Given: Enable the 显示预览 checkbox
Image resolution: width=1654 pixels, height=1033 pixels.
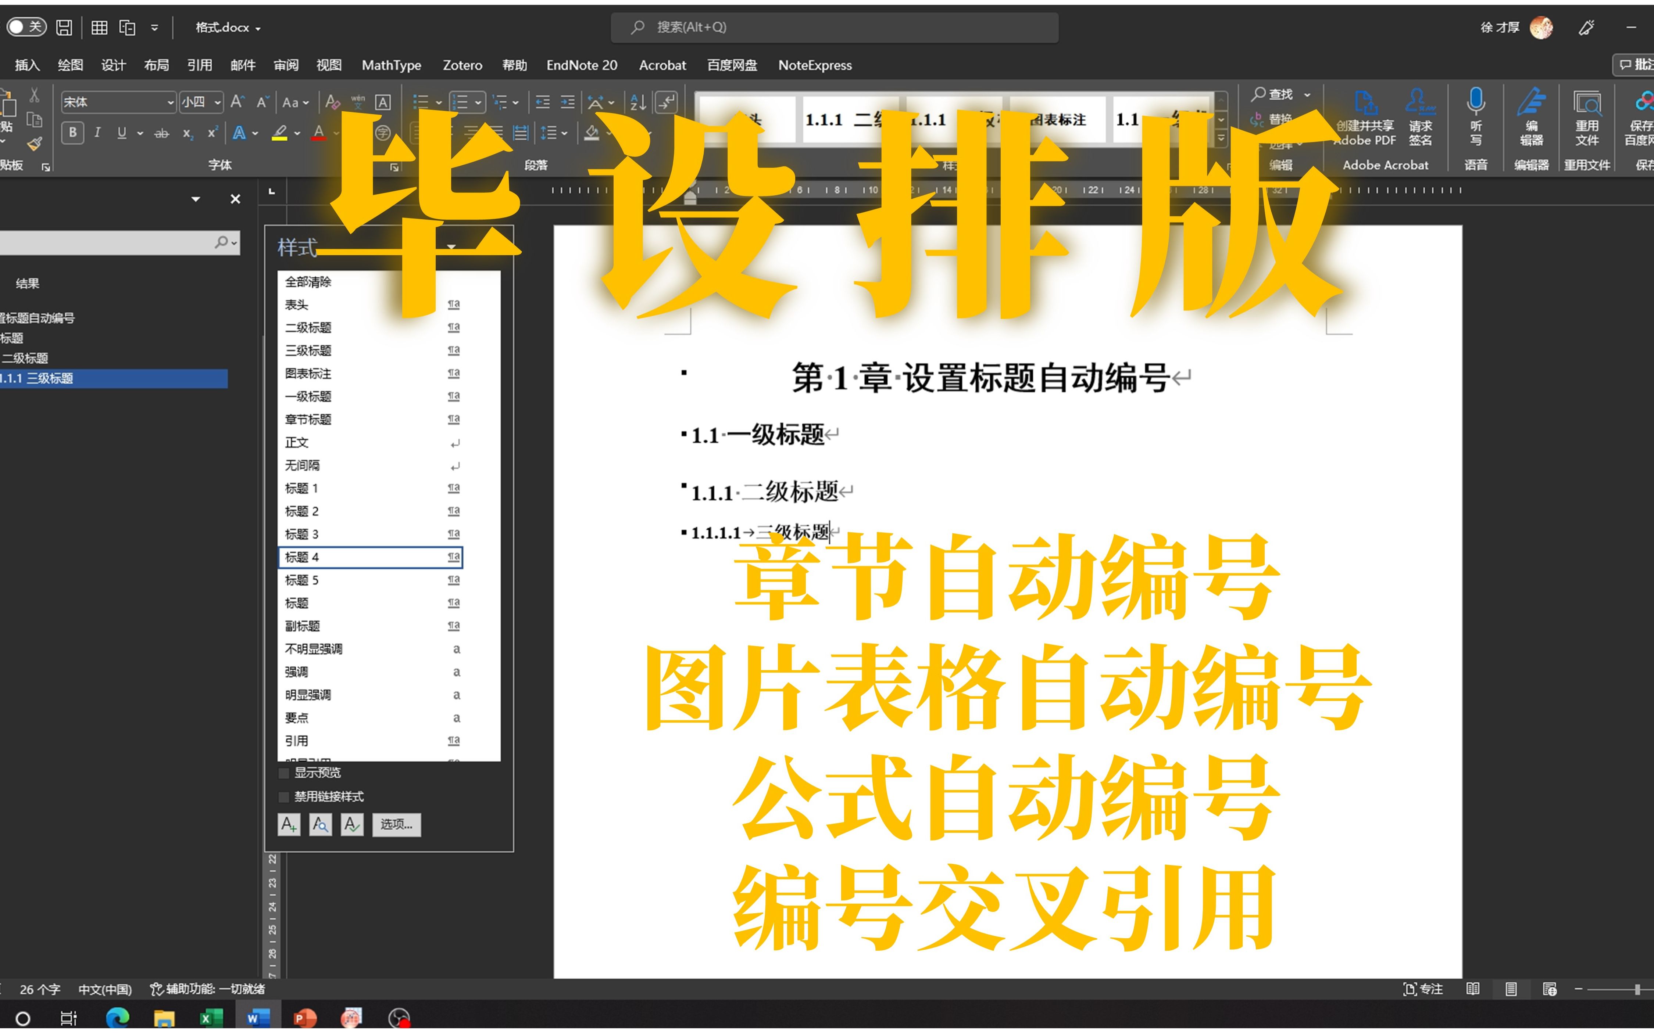Looking at the screenshot, I should [284, 773].
